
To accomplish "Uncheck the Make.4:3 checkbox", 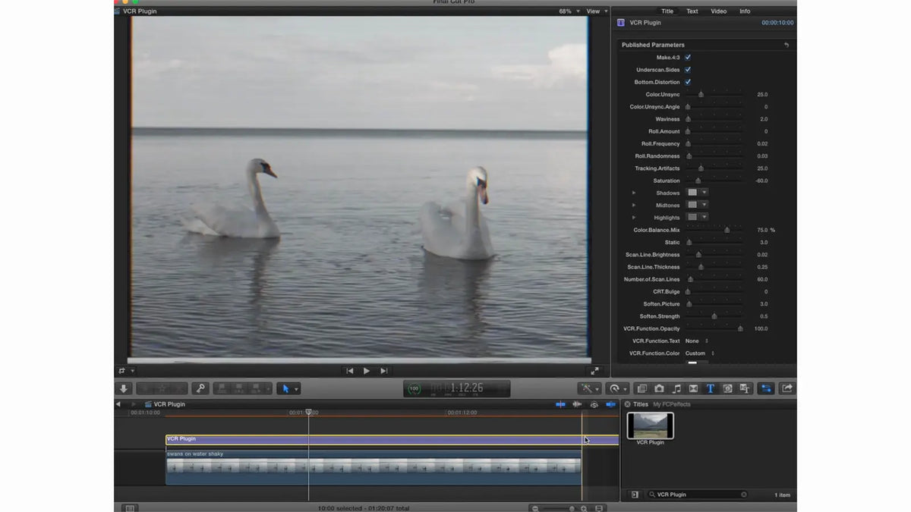I will (688, 57).
